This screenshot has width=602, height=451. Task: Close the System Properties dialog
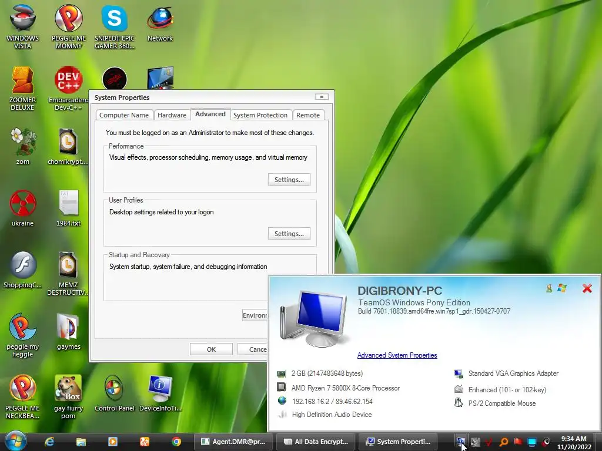tap(322, 97)
